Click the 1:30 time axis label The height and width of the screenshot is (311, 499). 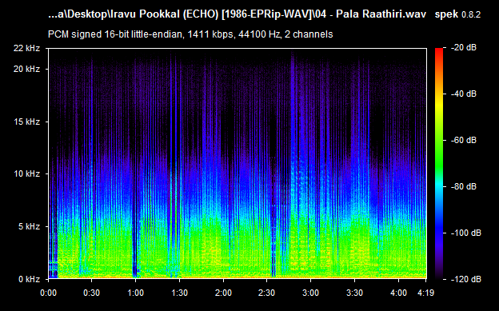(x=179, y=293)
